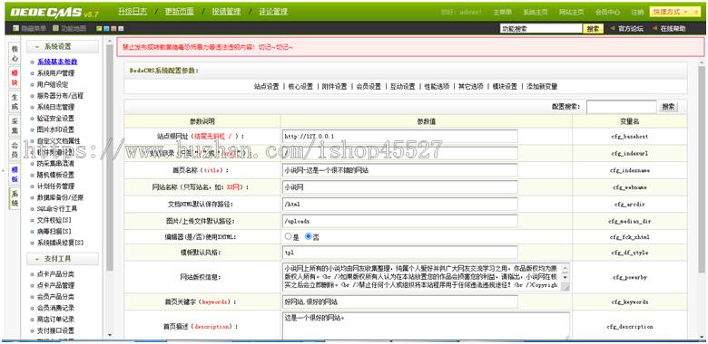Click the 隐藏菜单 hide-menu icon
Screen dimensions: 708x344
[15, 28]
